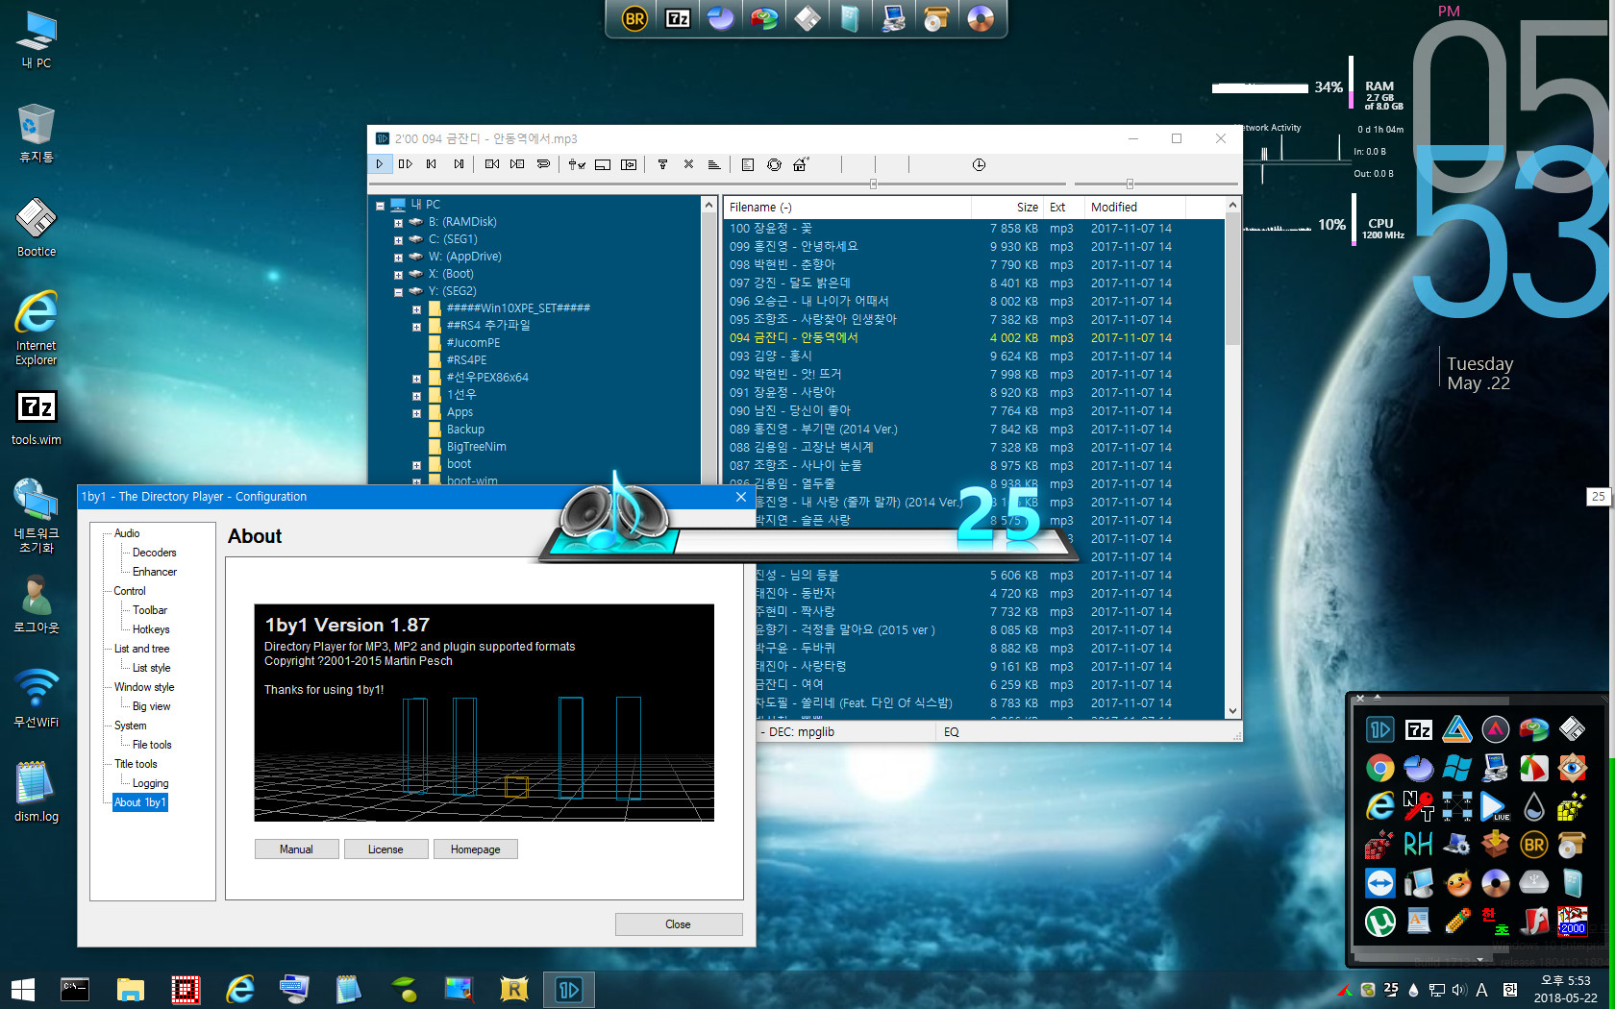
Task: Collapse the Y: (SEG2) drive node
Action: coord(398,292)
